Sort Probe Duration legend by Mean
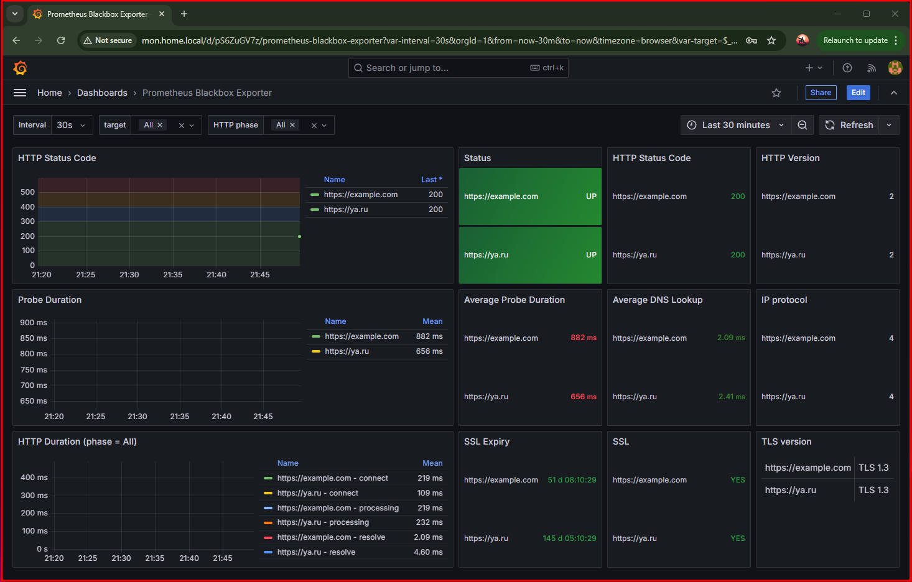The image size is (912, 582). tap(432, 321)
